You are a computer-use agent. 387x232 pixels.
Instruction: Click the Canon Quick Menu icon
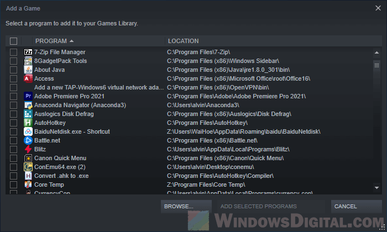pos(28,158)
